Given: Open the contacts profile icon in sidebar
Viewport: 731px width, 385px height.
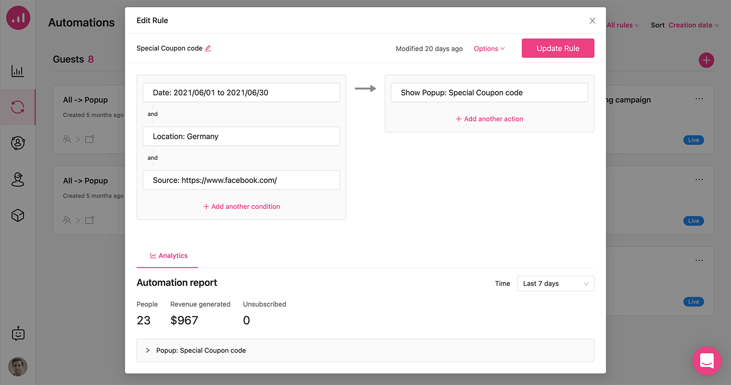Looking at the screenshot, I should (18, 143).
